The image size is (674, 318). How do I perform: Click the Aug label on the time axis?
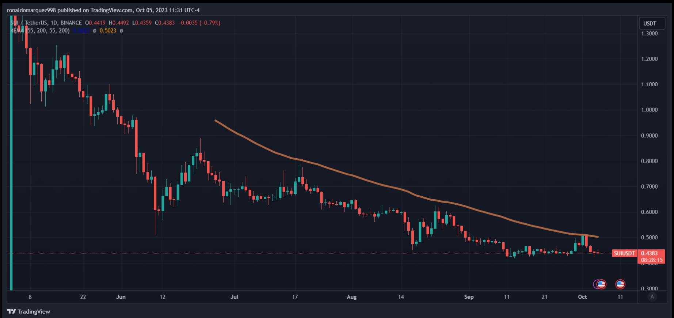click(x=351, y=297)
